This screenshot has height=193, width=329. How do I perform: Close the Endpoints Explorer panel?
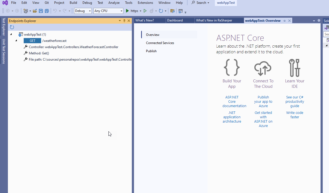(x=129, y=21)
